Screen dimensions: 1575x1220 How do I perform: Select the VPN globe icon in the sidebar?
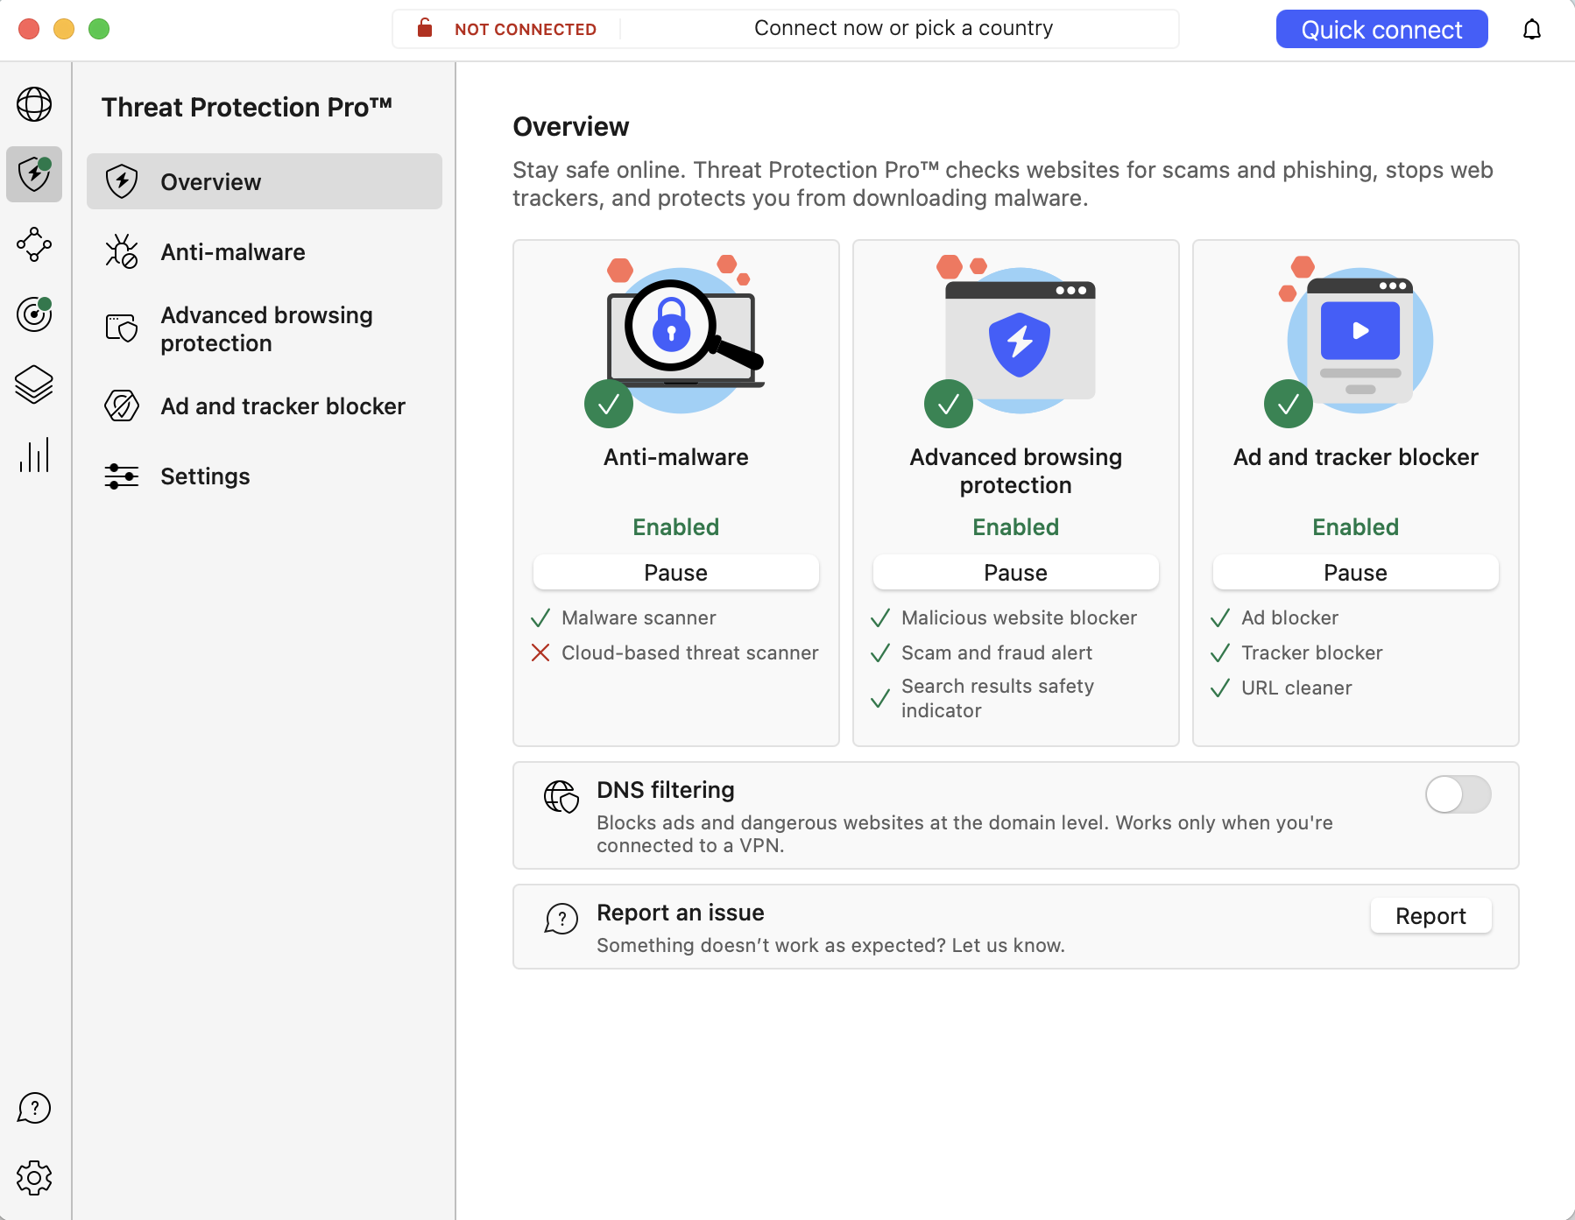pyautogui.click(x=34, y=105)
